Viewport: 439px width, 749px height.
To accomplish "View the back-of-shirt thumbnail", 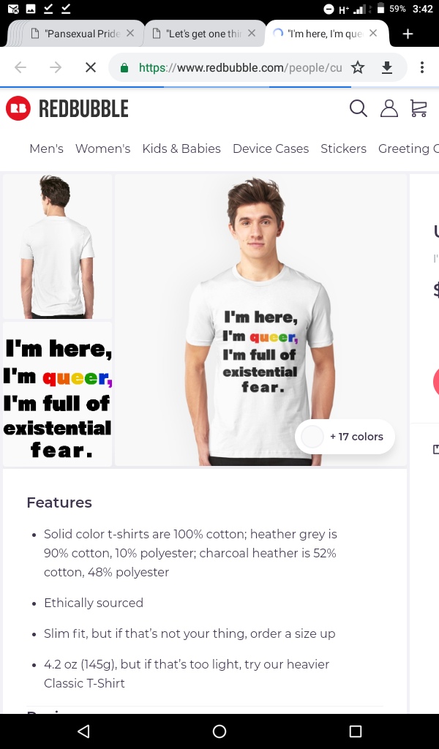I will (58, 246).
